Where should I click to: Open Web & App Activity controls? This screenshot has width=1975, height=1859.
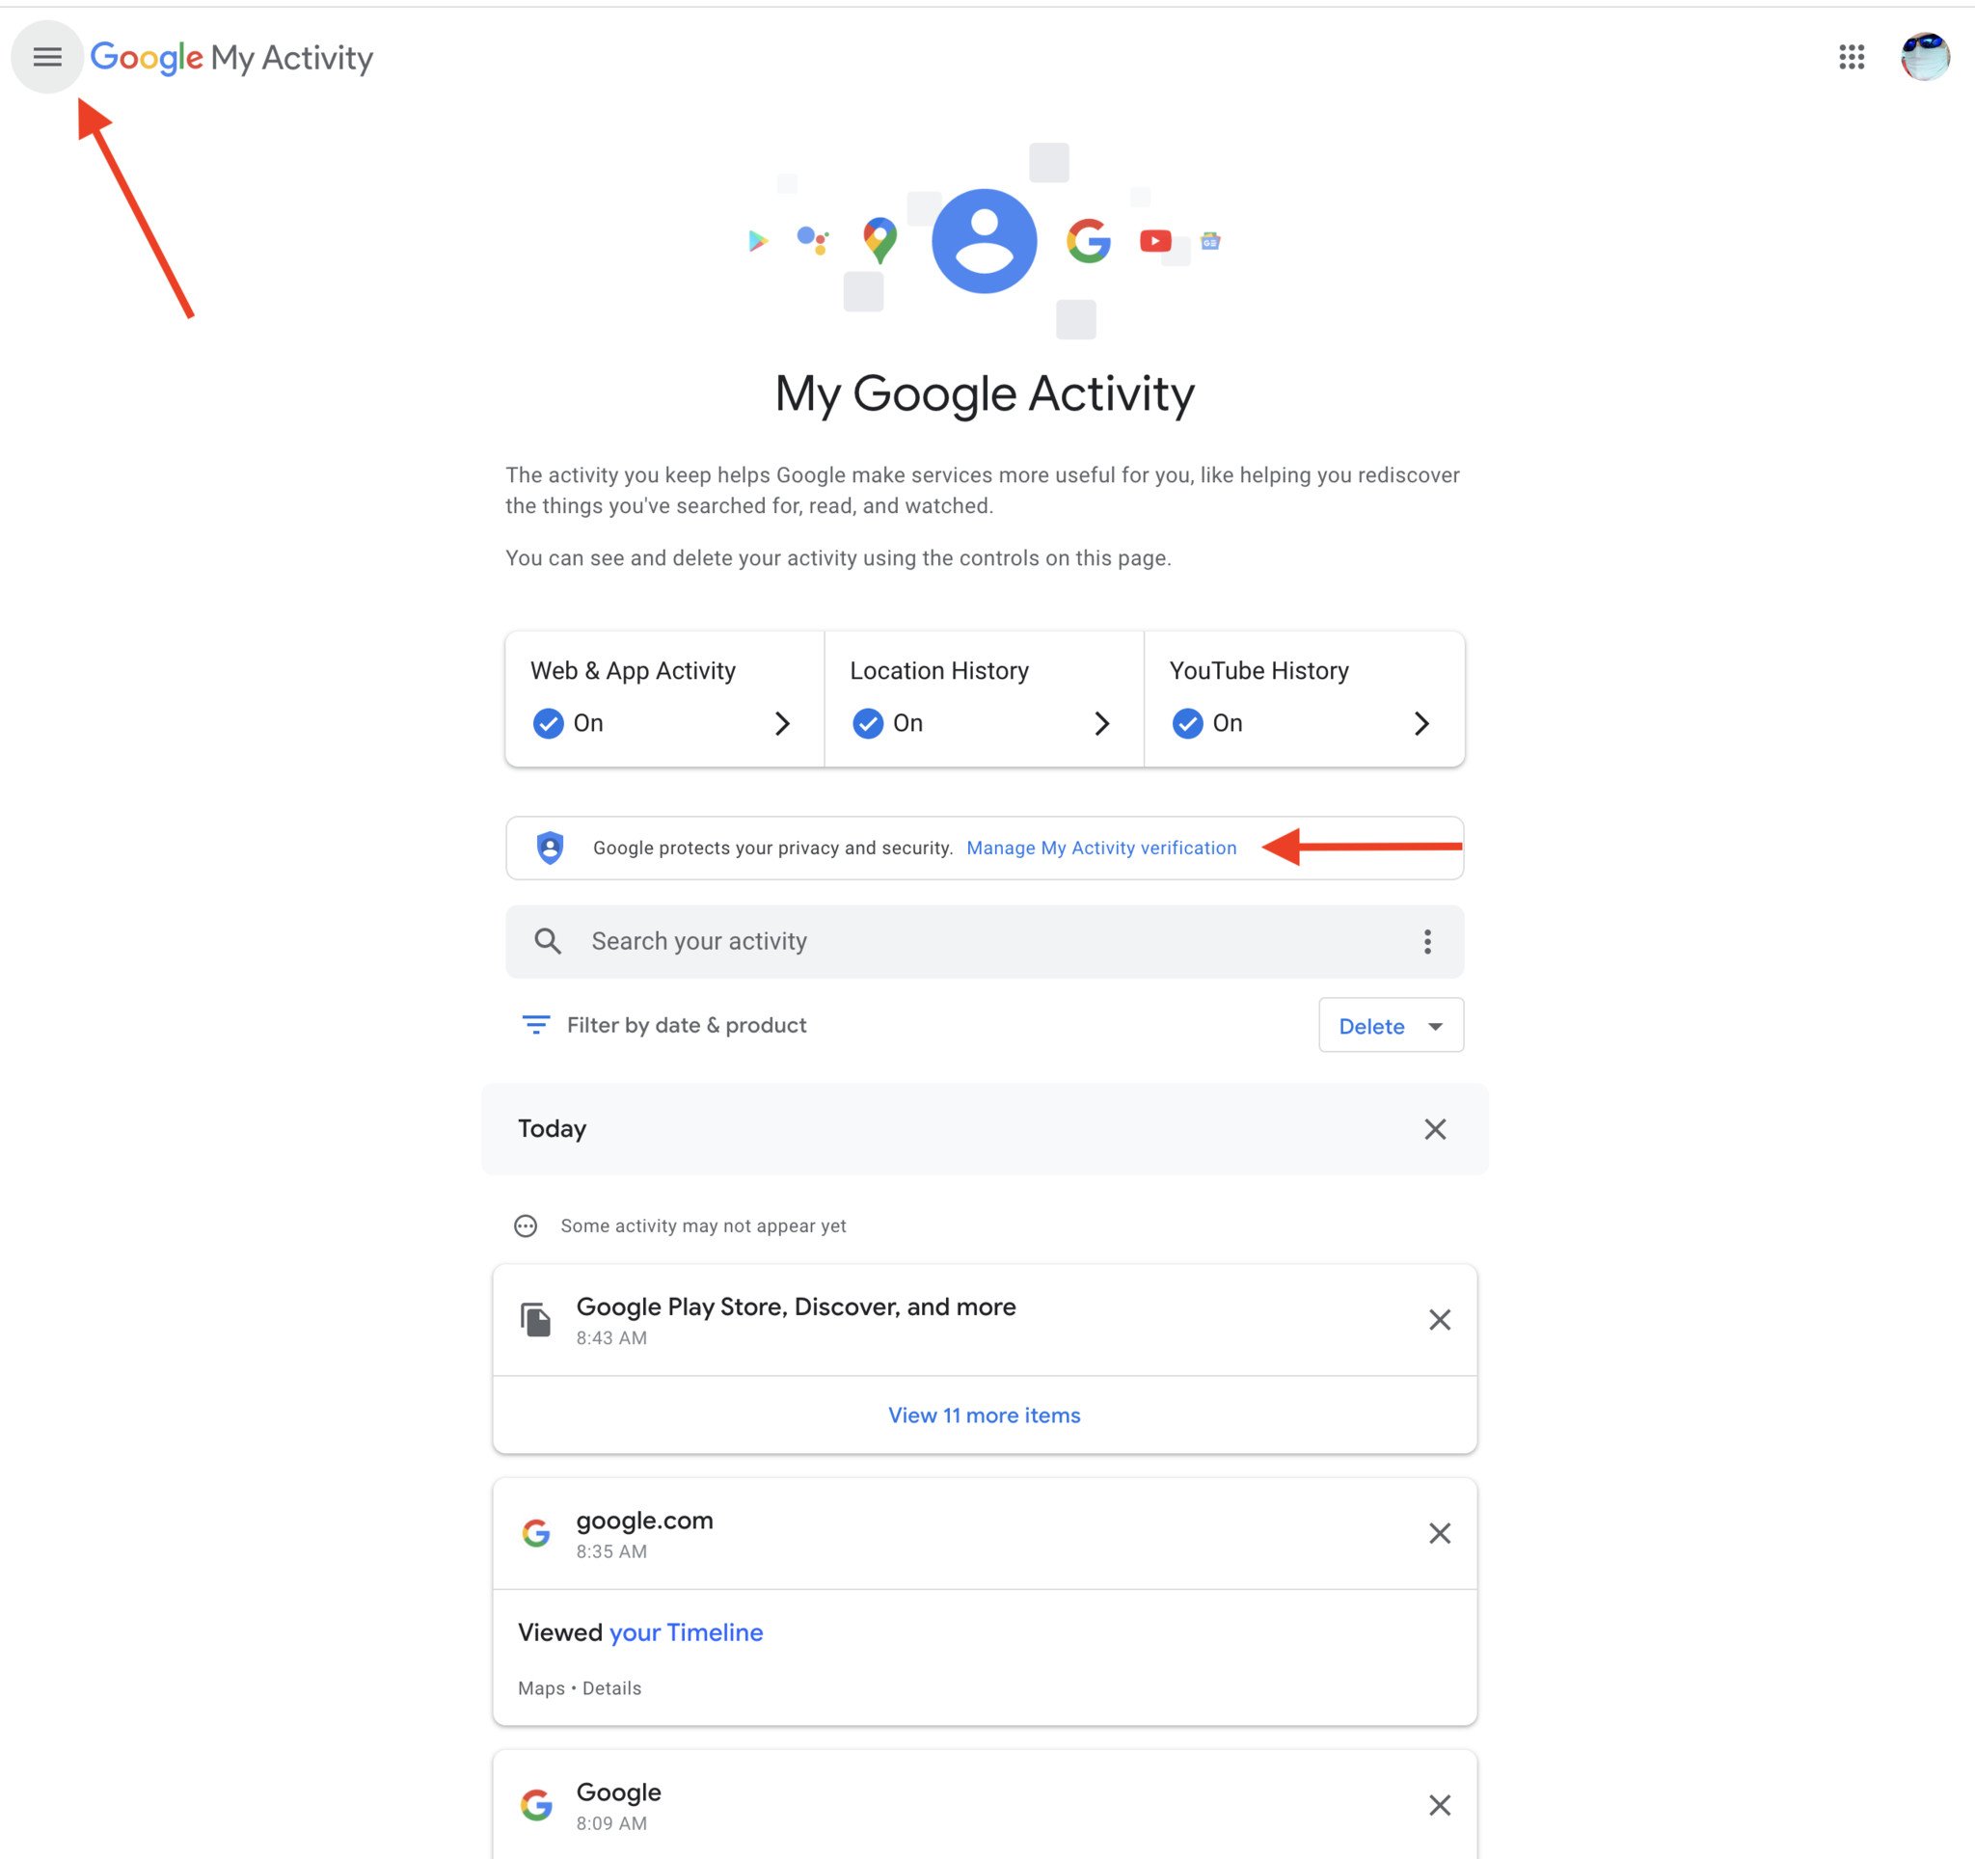[x=664, y=698]
